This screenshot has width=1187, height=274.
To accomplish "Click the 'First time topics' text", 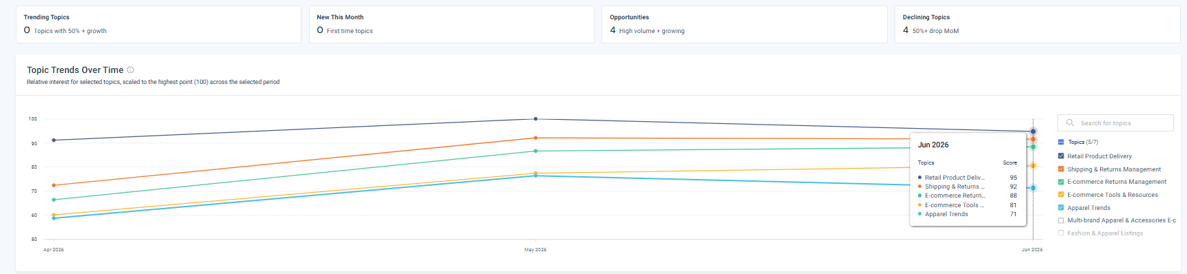I will tap(350, 31).
